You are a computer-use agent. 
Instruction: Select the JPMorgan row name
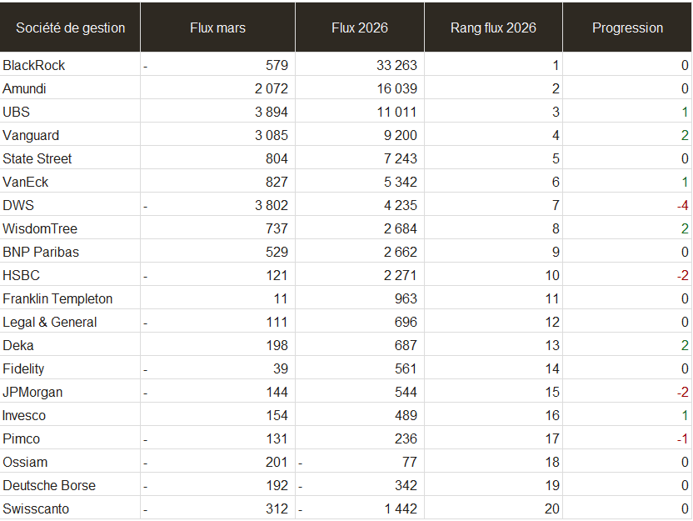pos(32,393)
